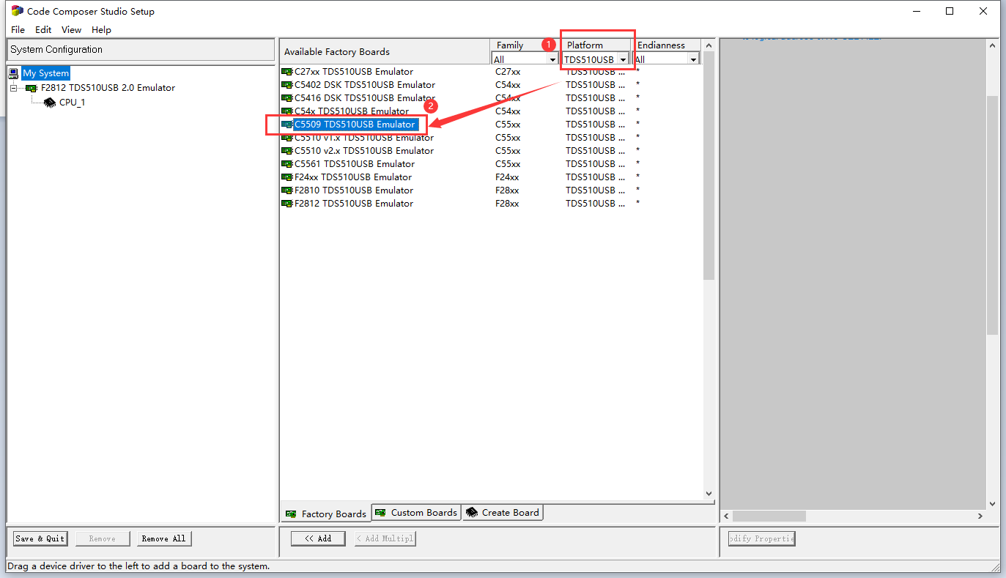Open the Edit menu
The image size is (1006, 578).
43,30
